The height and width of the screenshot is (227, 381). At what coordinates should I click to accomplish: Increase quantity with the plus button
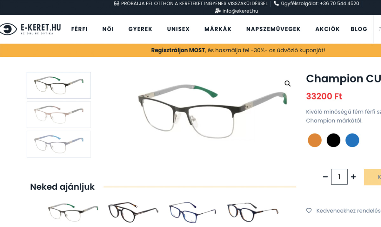[x=353, y=177]
